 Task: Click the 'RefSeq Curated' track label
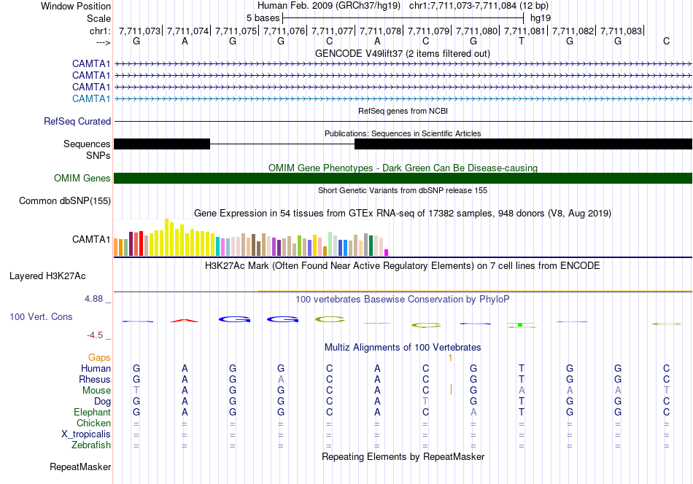pos(77,122)
